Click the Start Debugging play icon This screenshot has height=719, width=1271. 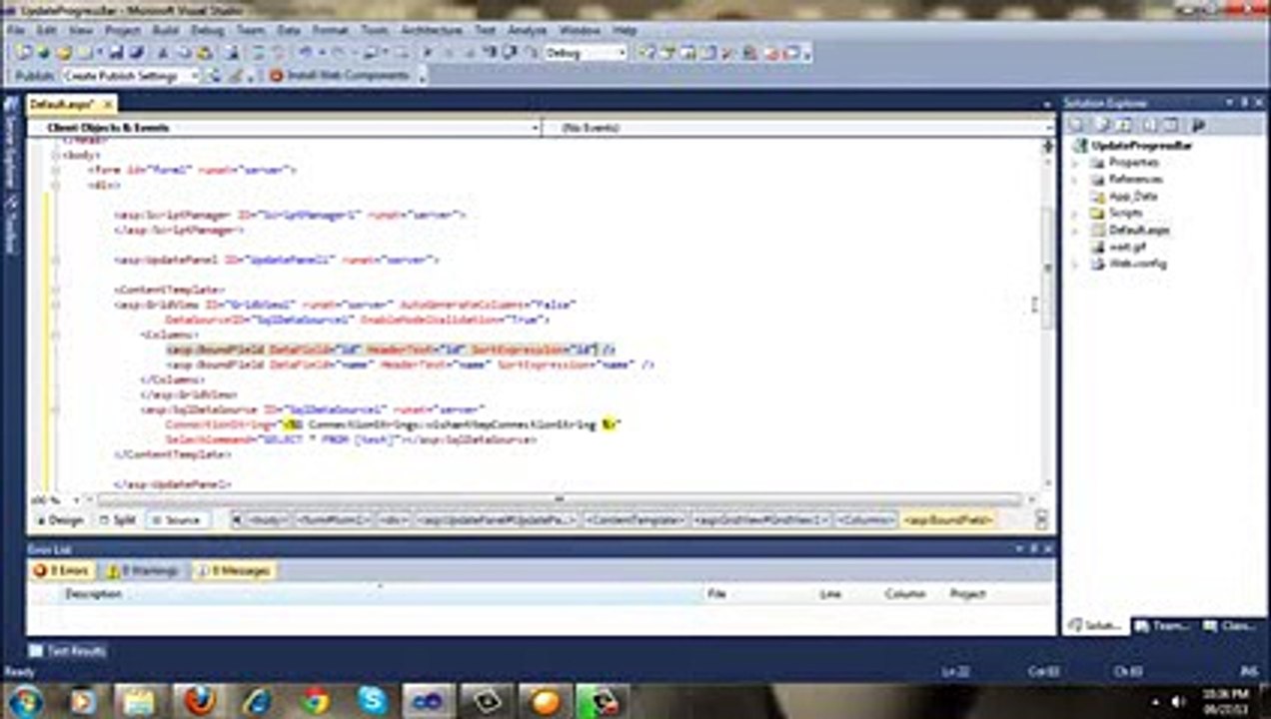(x=428, y=53)
